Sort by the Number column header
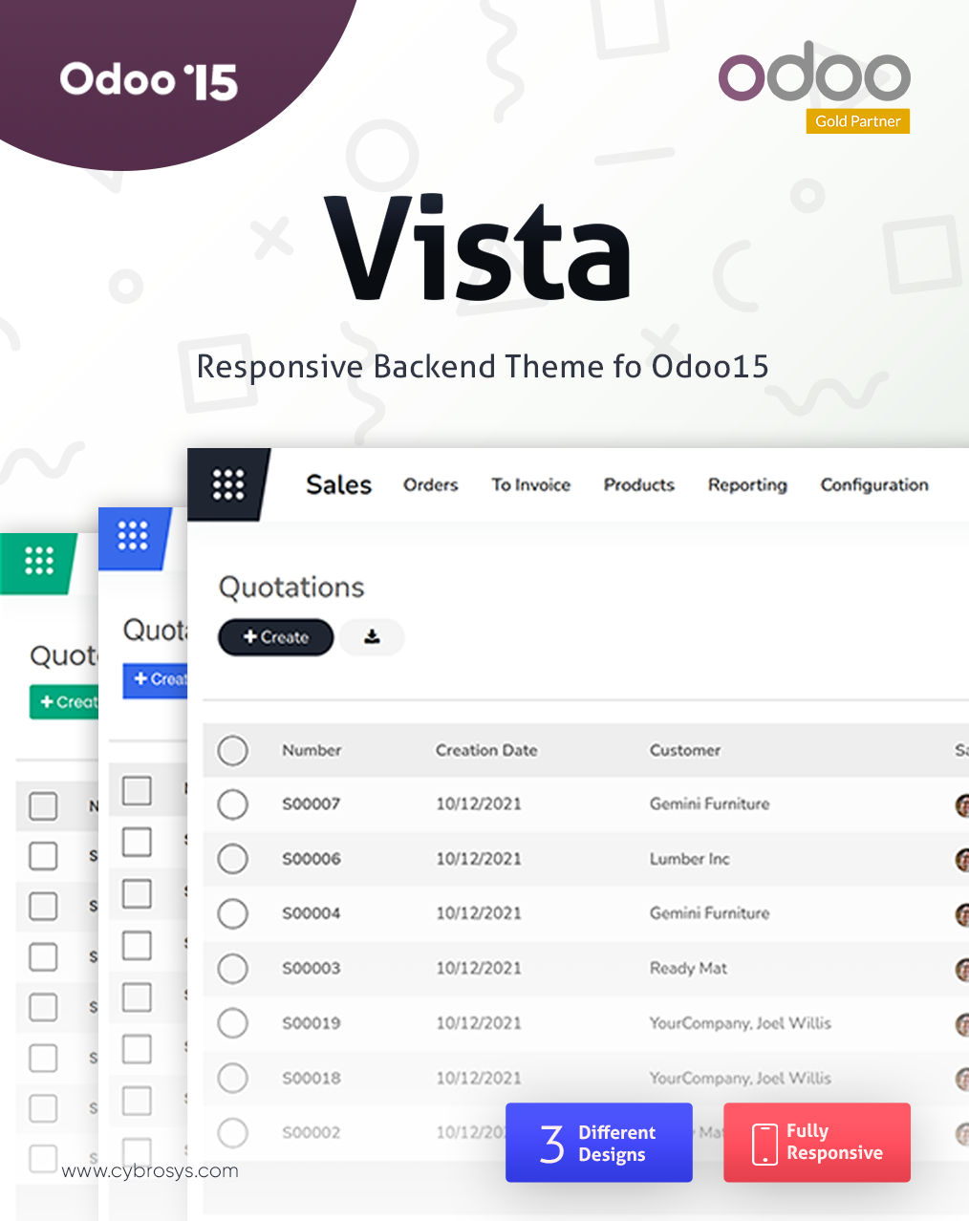The height and width of the screenshot is (1221, 969). point(312,751)
